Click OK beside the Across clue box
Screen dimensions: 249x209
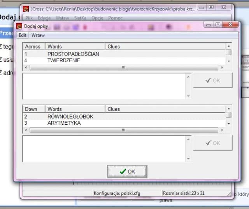(x=212, y=80)
